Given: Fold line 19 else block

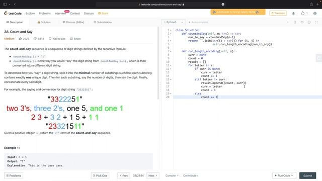Looking at the screenshot, I should tap(171, 94).
